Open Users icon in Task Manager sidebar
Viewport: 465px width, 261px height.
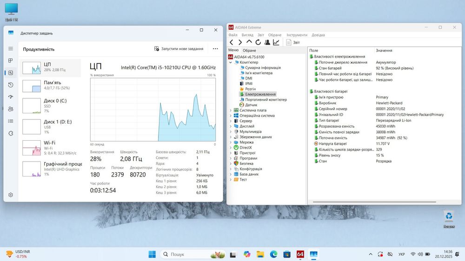pos(11,109)
